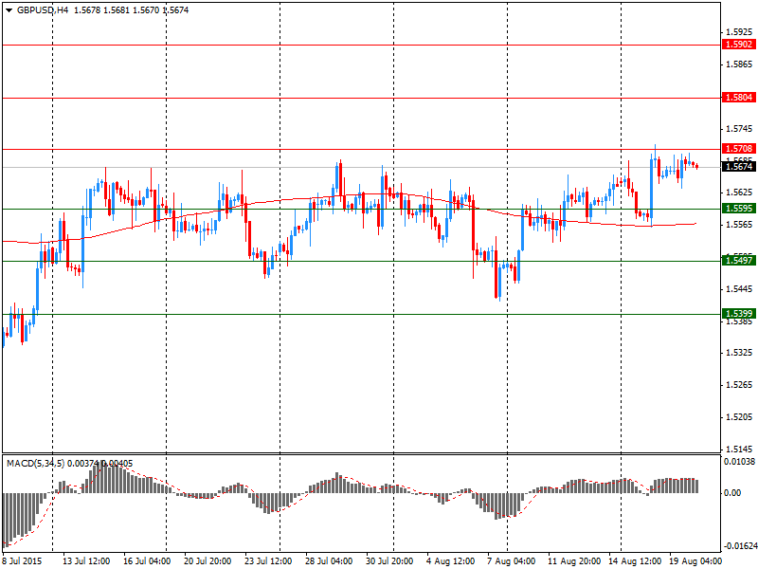This screenshot has width=758, height=569.
Task: Click the 1.5625 price scale value
Action: [740, 193]
